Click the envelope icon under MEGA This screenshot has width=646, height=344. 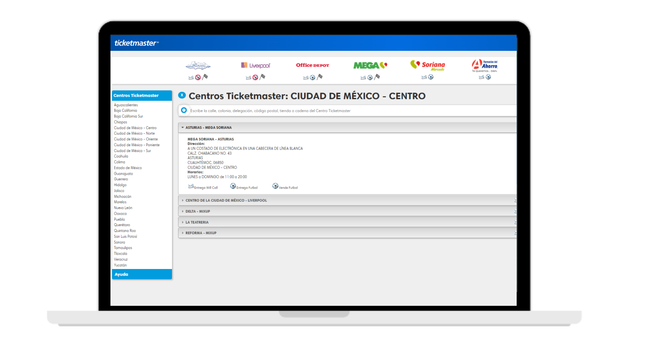(x=363, y=78)
